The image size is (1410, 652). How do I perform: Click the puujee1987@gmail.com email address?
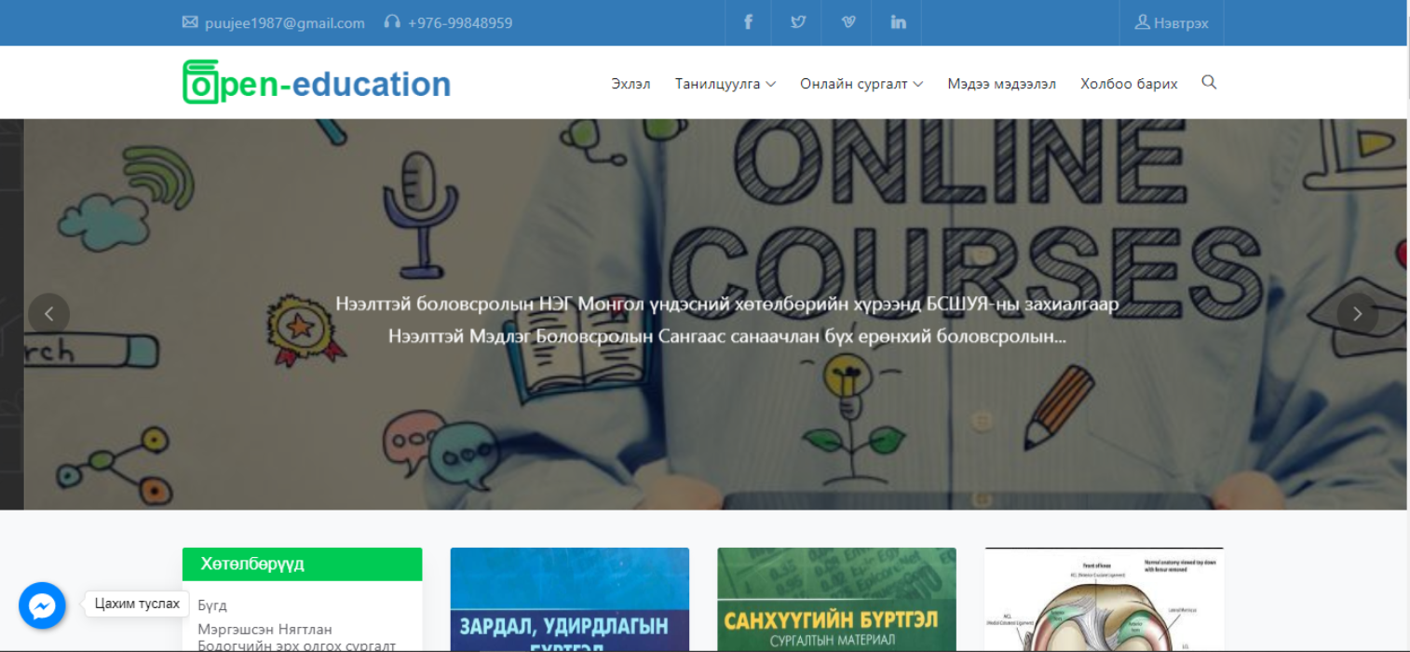click(x=285, y=22)
